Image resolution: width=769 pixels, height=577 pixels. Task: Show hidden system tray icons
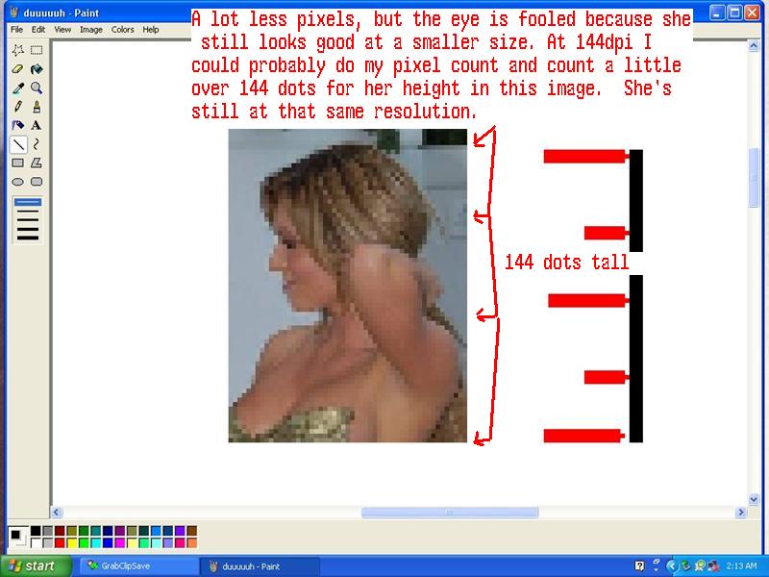(672, 566)
